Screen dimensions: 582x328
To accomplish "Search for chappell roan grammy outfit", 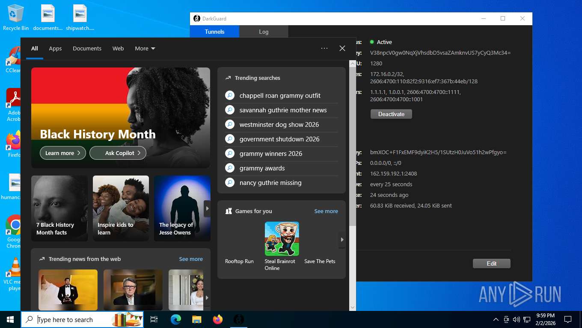I will [x=280, y=96].
